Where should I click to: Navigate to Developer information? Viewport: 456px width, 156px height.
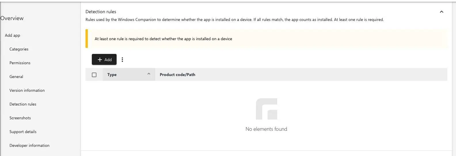pos(29,146)
